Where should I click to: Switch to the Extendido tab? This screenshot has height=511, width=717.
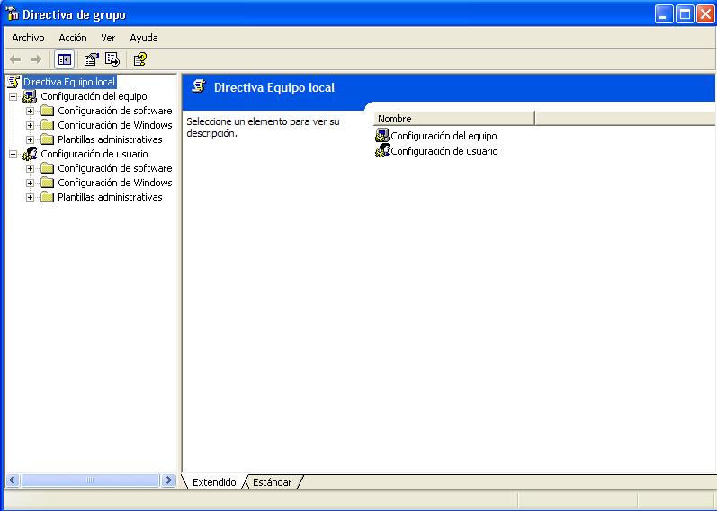point(214,482)
